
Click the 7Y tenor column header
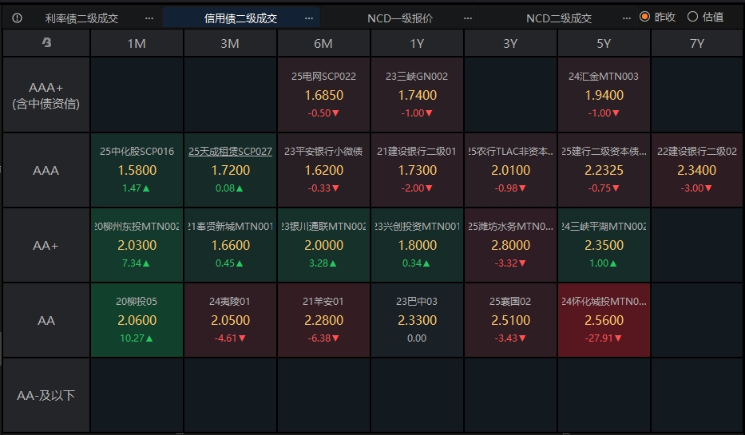tap(697, 44)
